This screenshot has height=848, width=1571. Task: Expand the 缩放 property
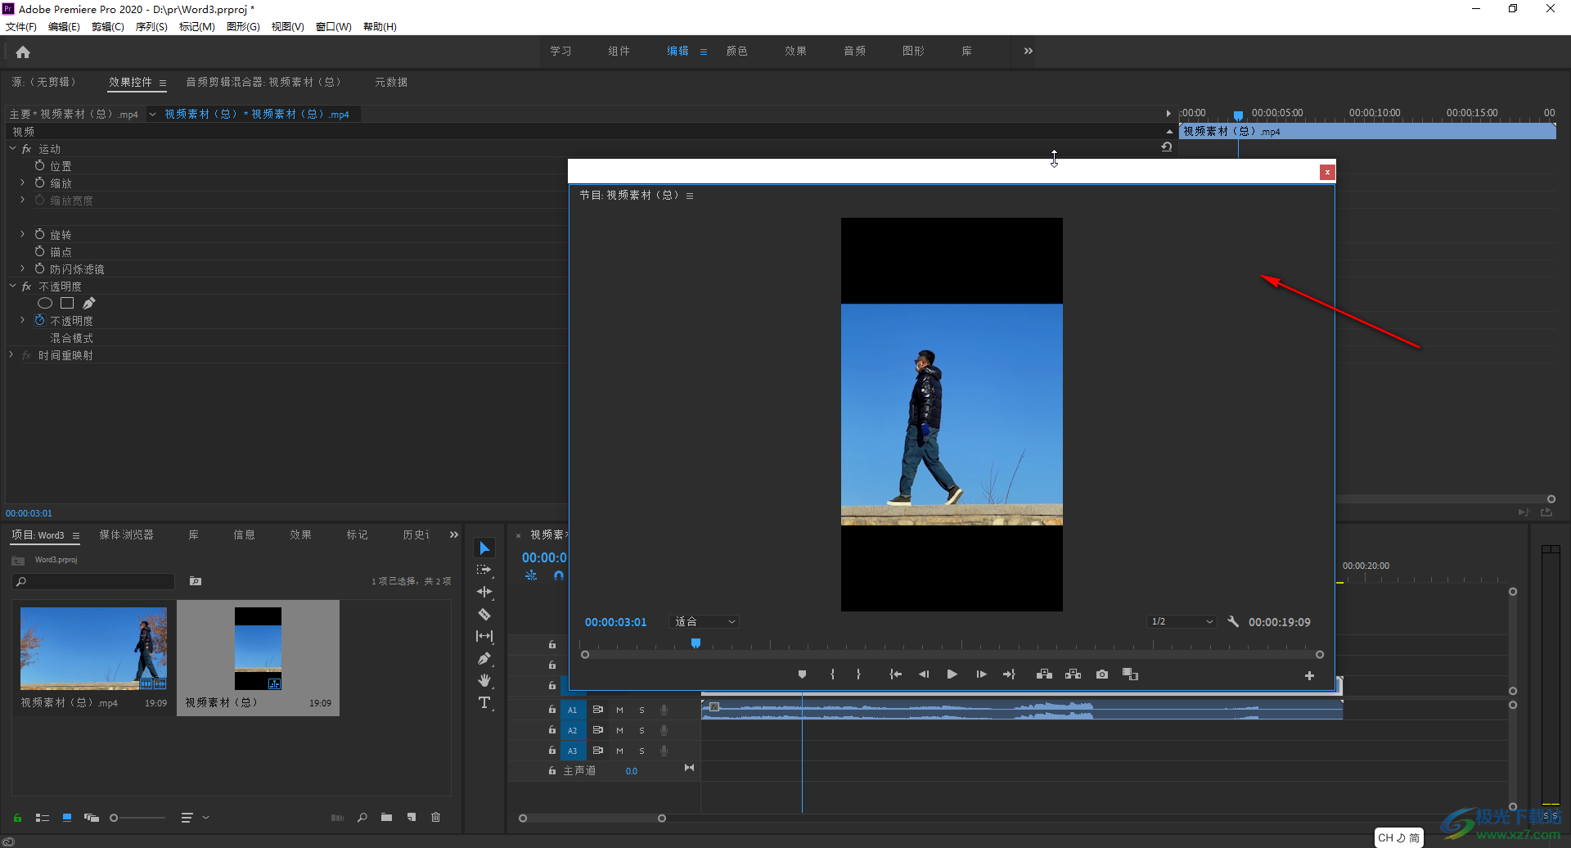coord(22,183)
